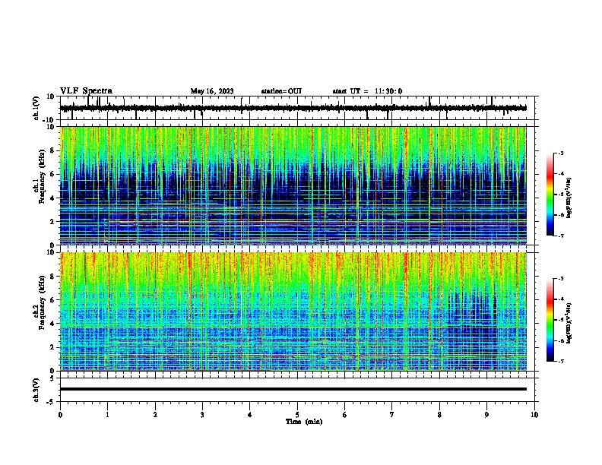602x465 pixels.
Task: Click the color scale bar beside ch.1 spectrogram
Action: 550,195
